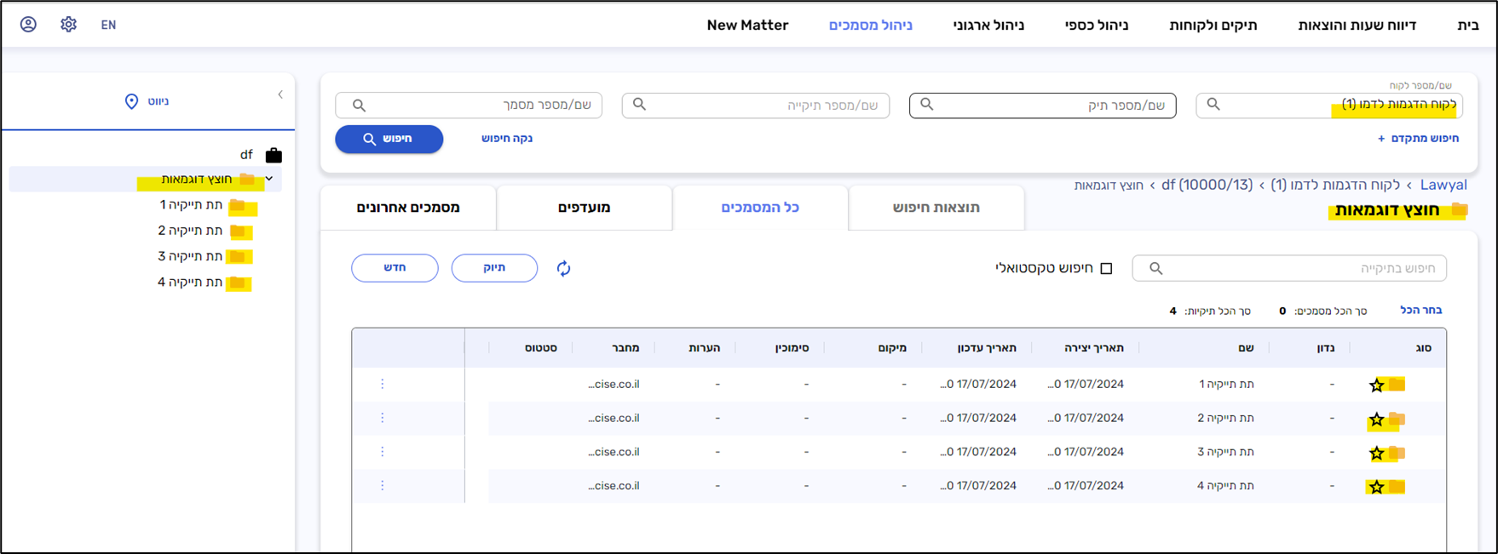Screen dimensions: 1498x554
Task: Open three-dot menu for תת תייקיה 4 row
Action: [383, 486]
